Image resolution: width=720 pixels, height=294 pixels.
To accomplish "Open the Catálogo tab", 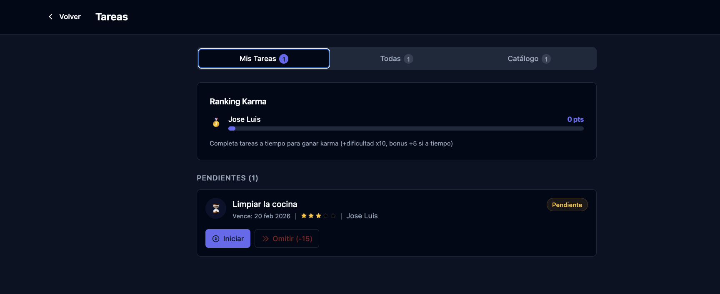I will [523, 59].
